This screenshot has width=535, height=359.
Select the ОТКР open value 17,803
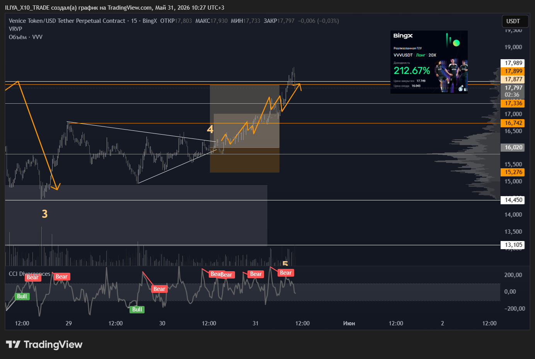(183, 21)
